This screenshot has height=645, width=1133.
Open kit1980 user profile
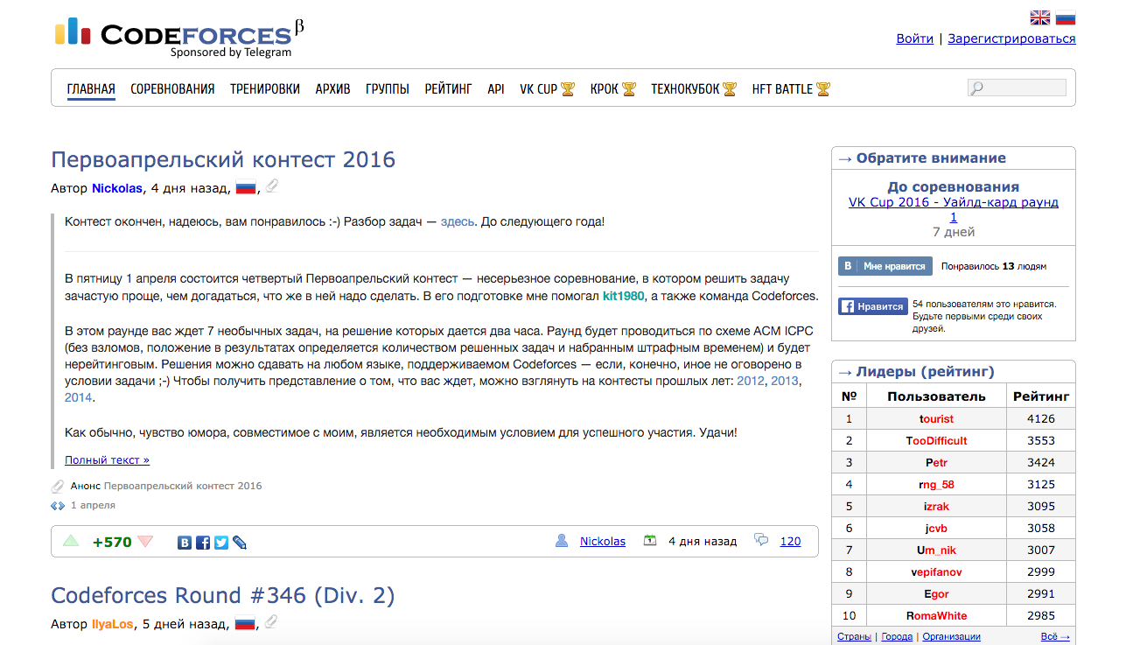click(x=624, y=296)
